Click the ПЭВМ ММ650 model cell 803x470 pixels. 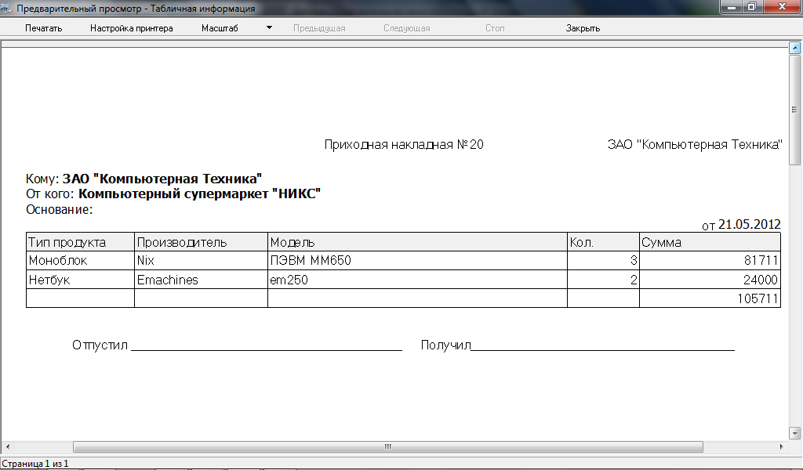(x=417, y=260)
